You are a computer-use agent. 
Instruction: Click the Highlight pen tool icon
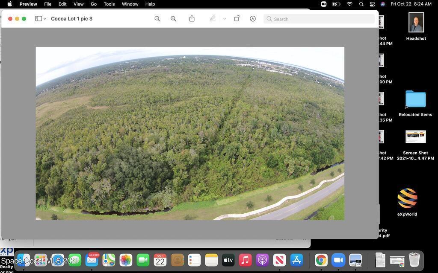point(213,19)
